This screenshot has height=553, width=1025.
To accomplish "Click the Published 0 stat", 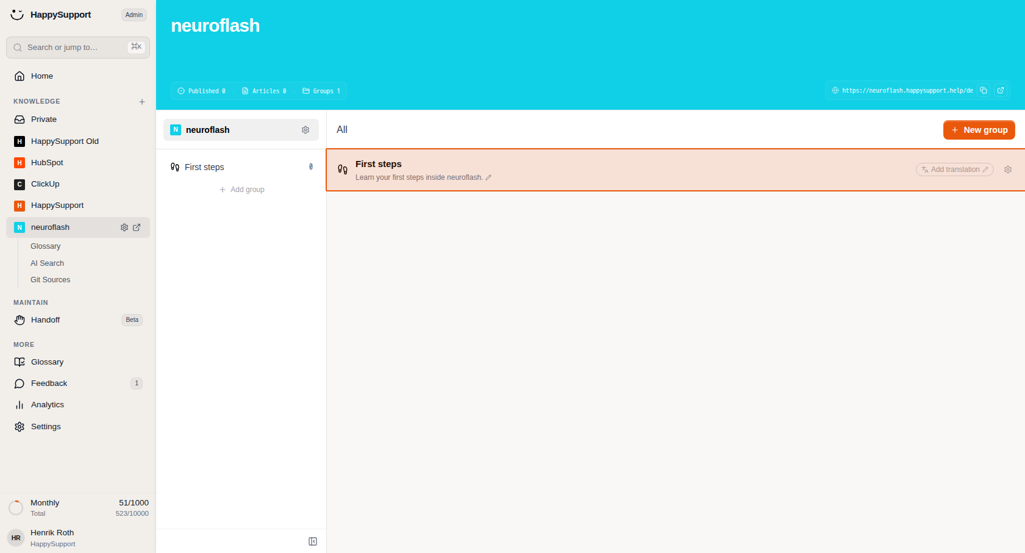I will click(202, 91).
